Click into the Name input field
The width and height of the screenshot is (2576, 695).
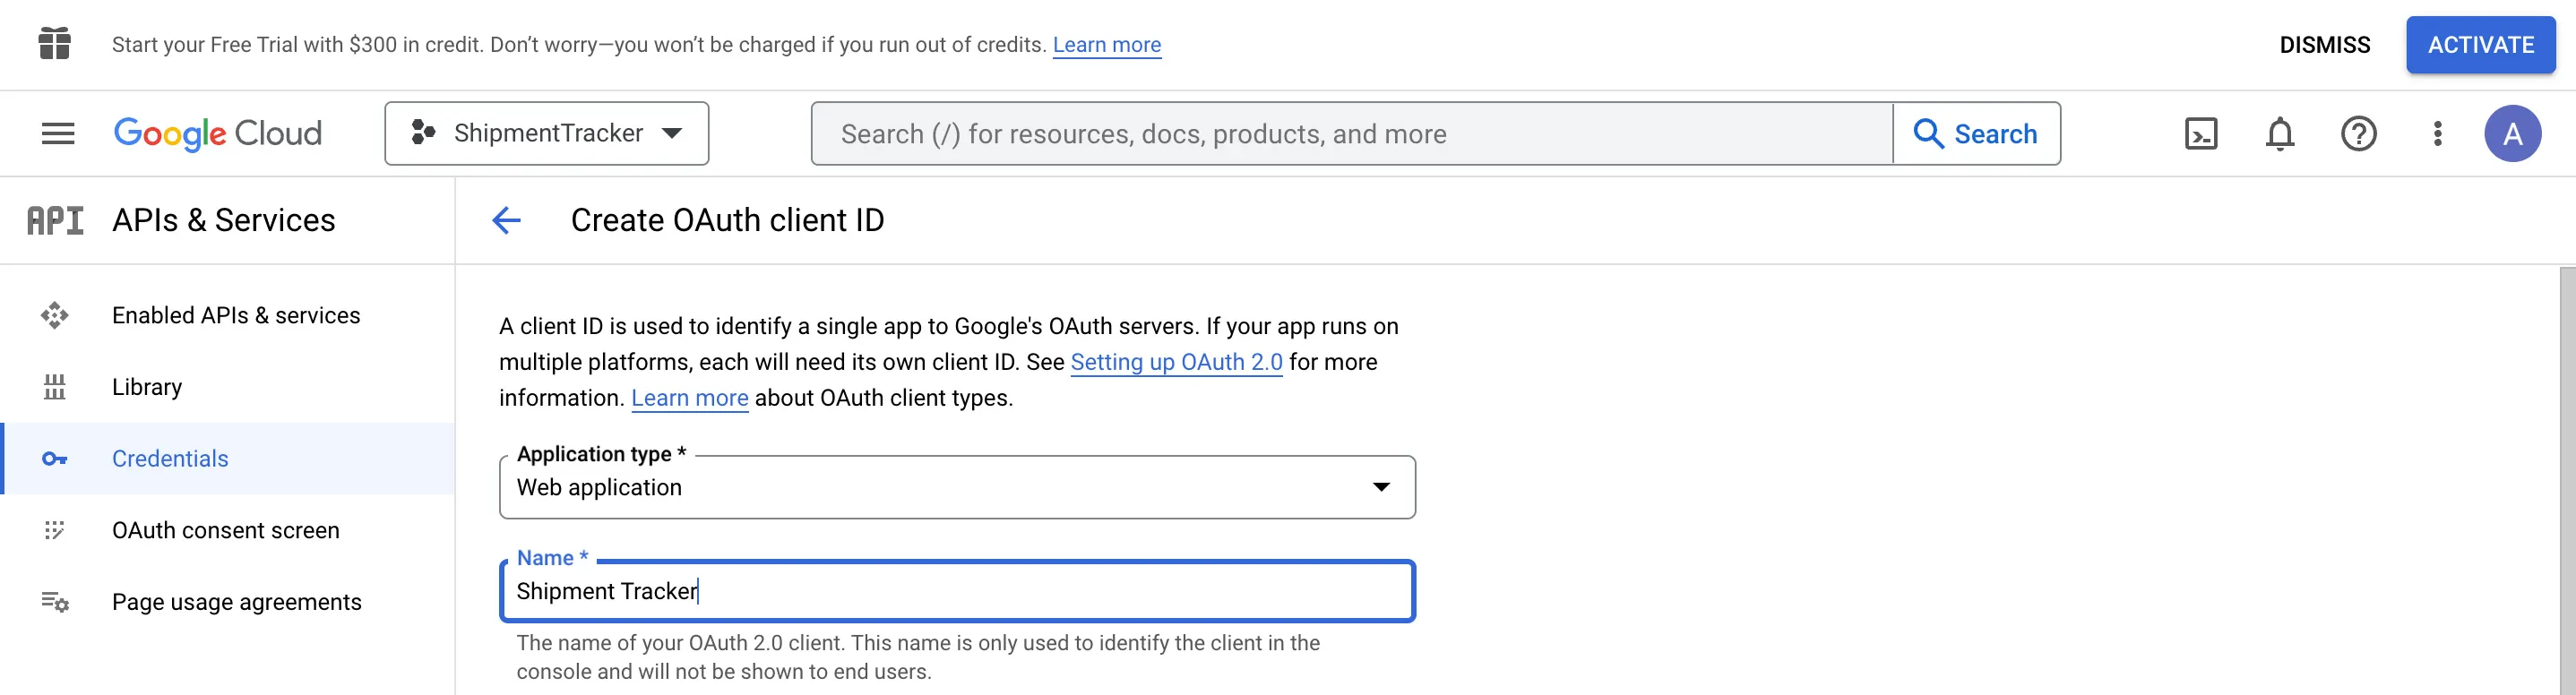pos(957,591)
